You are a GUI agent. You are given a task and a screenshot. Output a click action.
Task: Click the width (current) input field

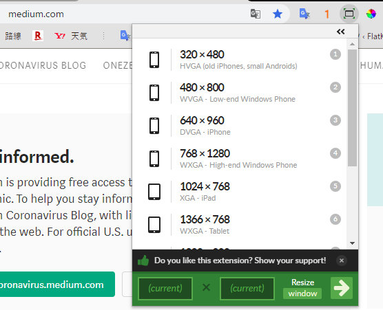click(165, 289)
